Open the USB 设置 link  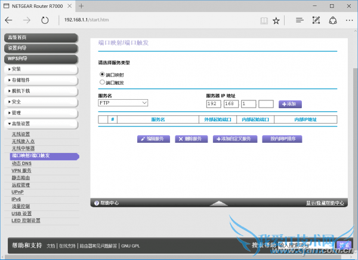point(21,213)
